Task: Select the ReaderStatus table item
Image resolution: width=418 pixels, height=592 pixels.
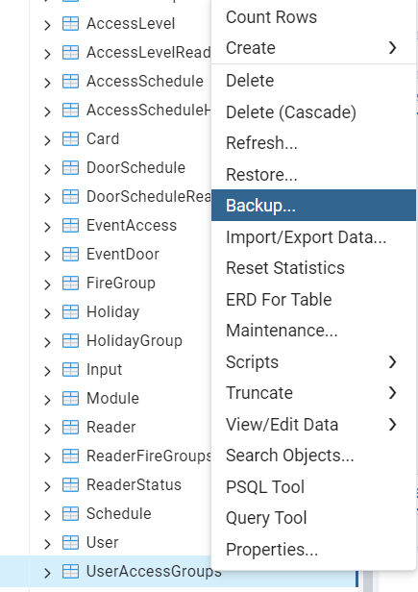Action: click(x=134, y=484)
